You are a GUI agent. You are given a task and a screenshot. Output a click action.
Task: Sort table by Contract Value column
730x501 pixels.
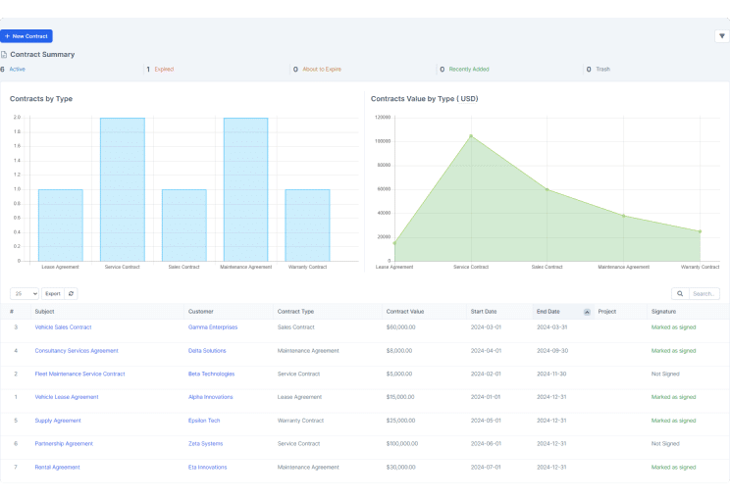(405, 312)
